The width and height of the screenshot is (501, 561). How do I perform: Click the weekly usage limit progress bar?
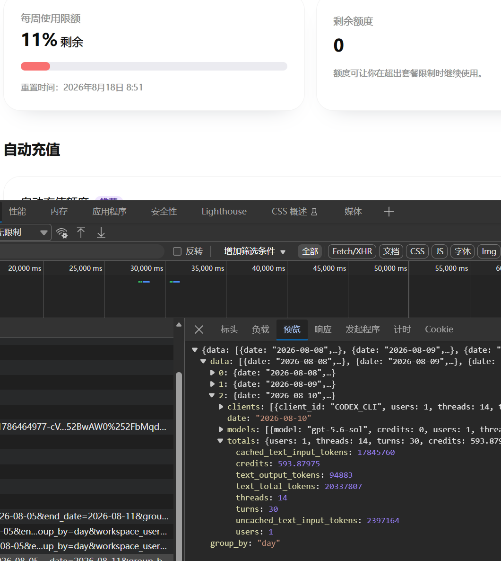point(154,66)
